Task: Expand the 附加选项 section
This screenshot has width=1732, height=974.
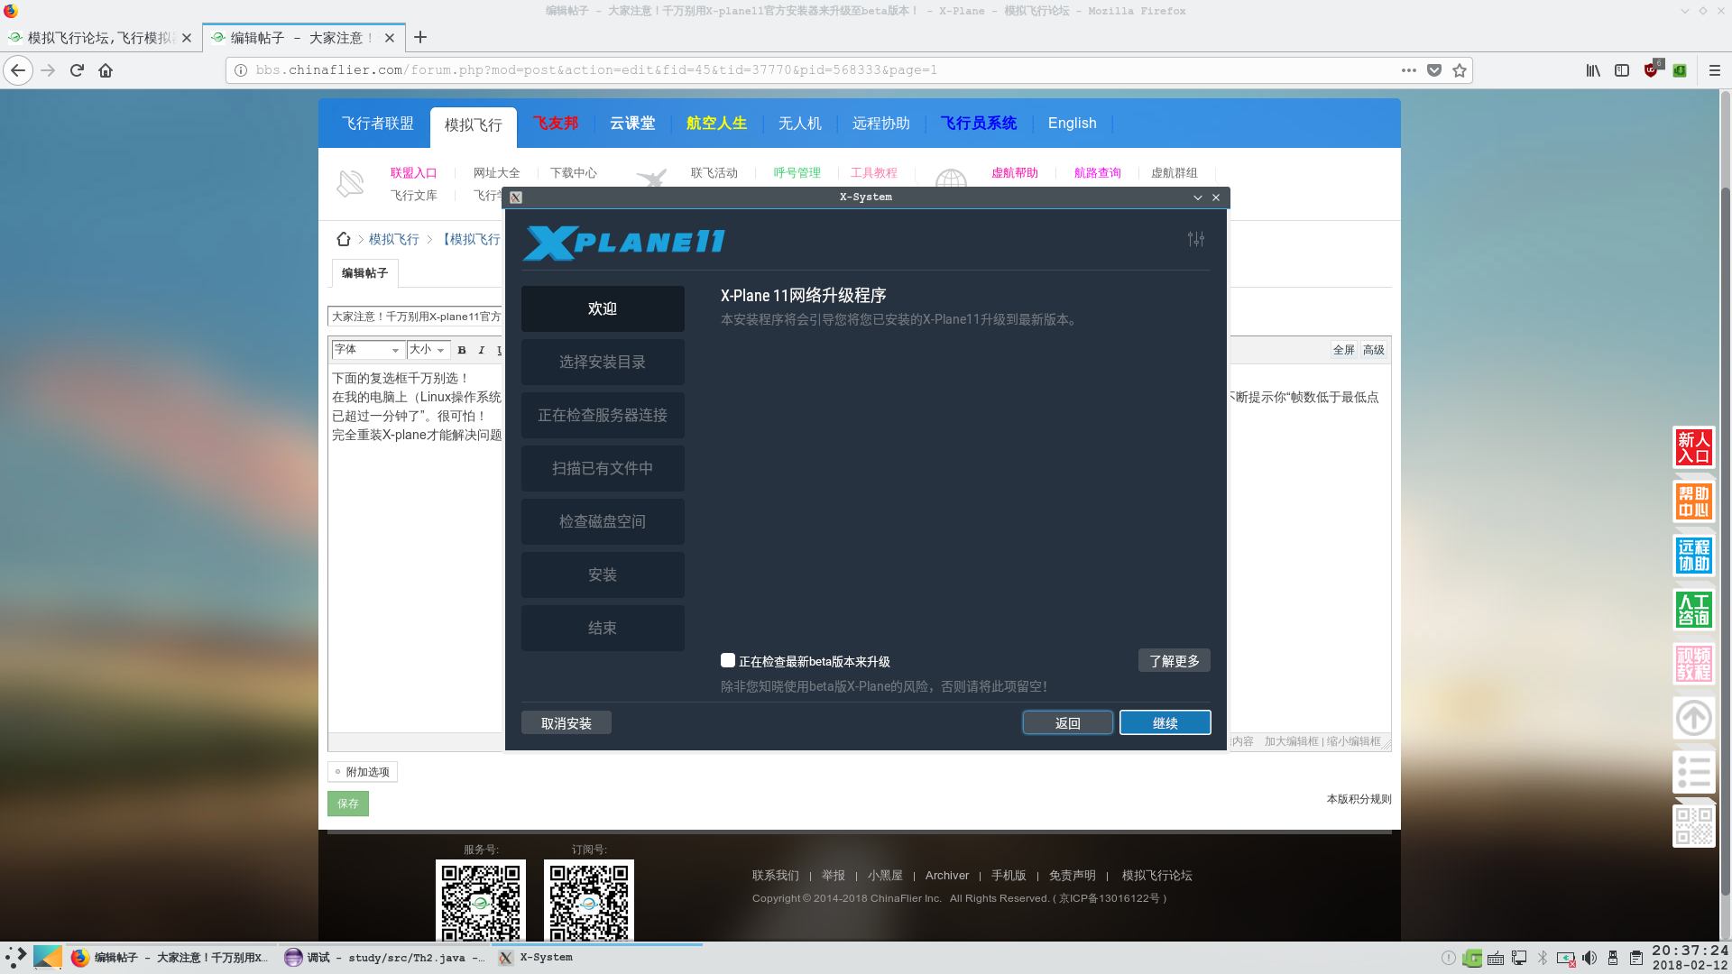Action: [363, 772]
